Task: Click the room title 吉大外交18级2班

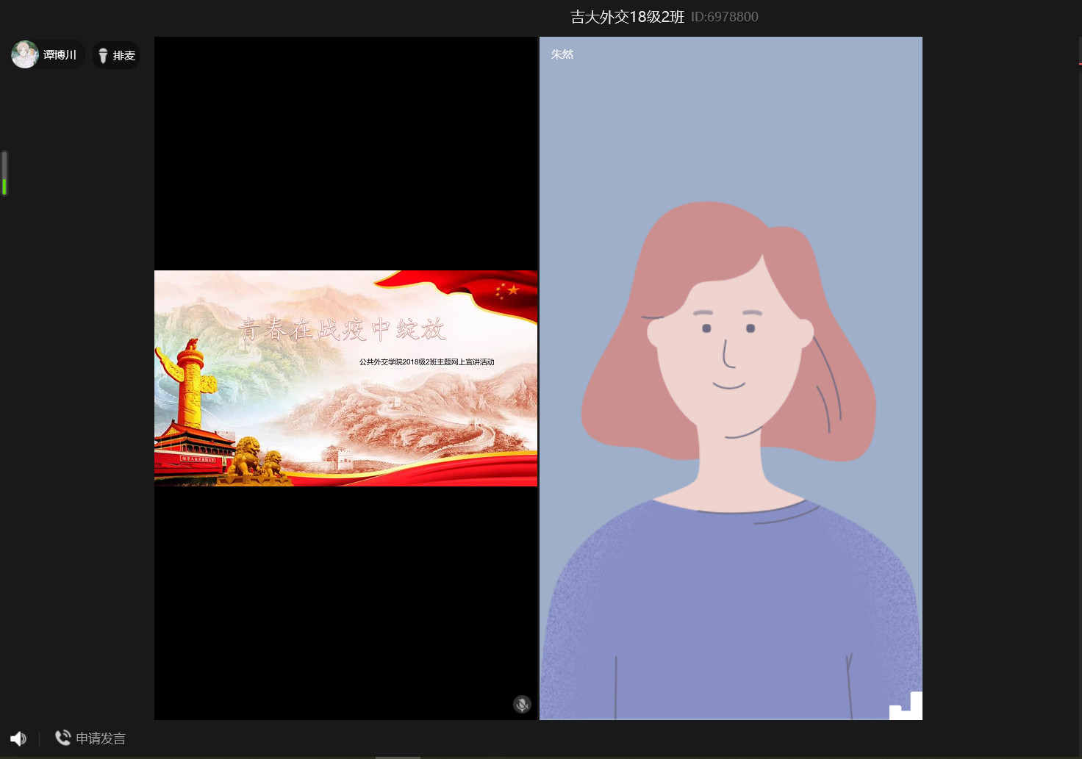Action: [x=627, y=17]
